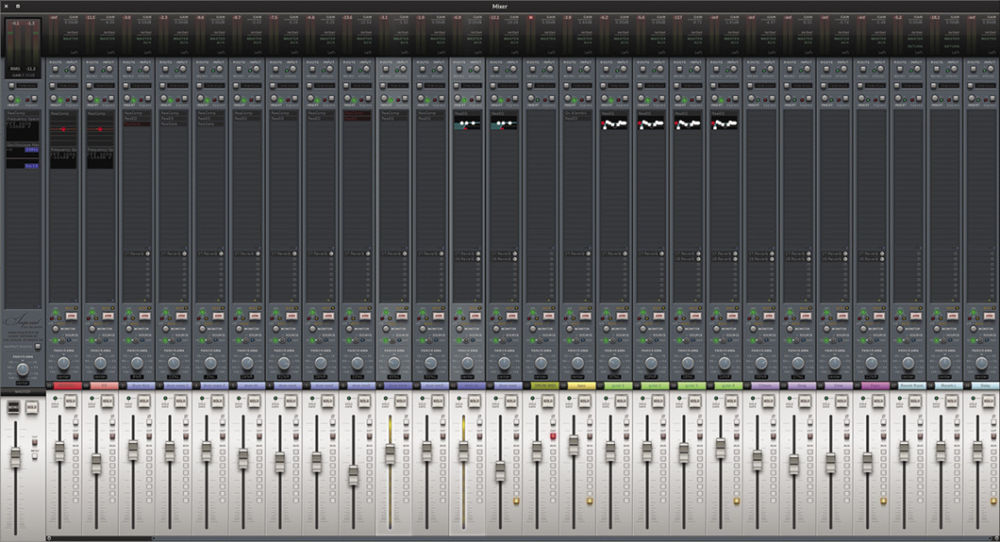This screenshot has height=542, width=1000.
Task: Click the ReaEQ curve on guitar 4 track
Action: [x=725, y=124]
